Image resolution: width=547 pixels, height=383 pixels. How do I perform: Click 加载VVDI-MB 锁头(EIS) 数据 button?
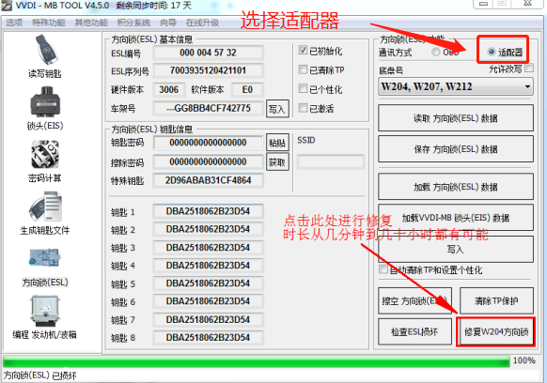coord(456,218)
